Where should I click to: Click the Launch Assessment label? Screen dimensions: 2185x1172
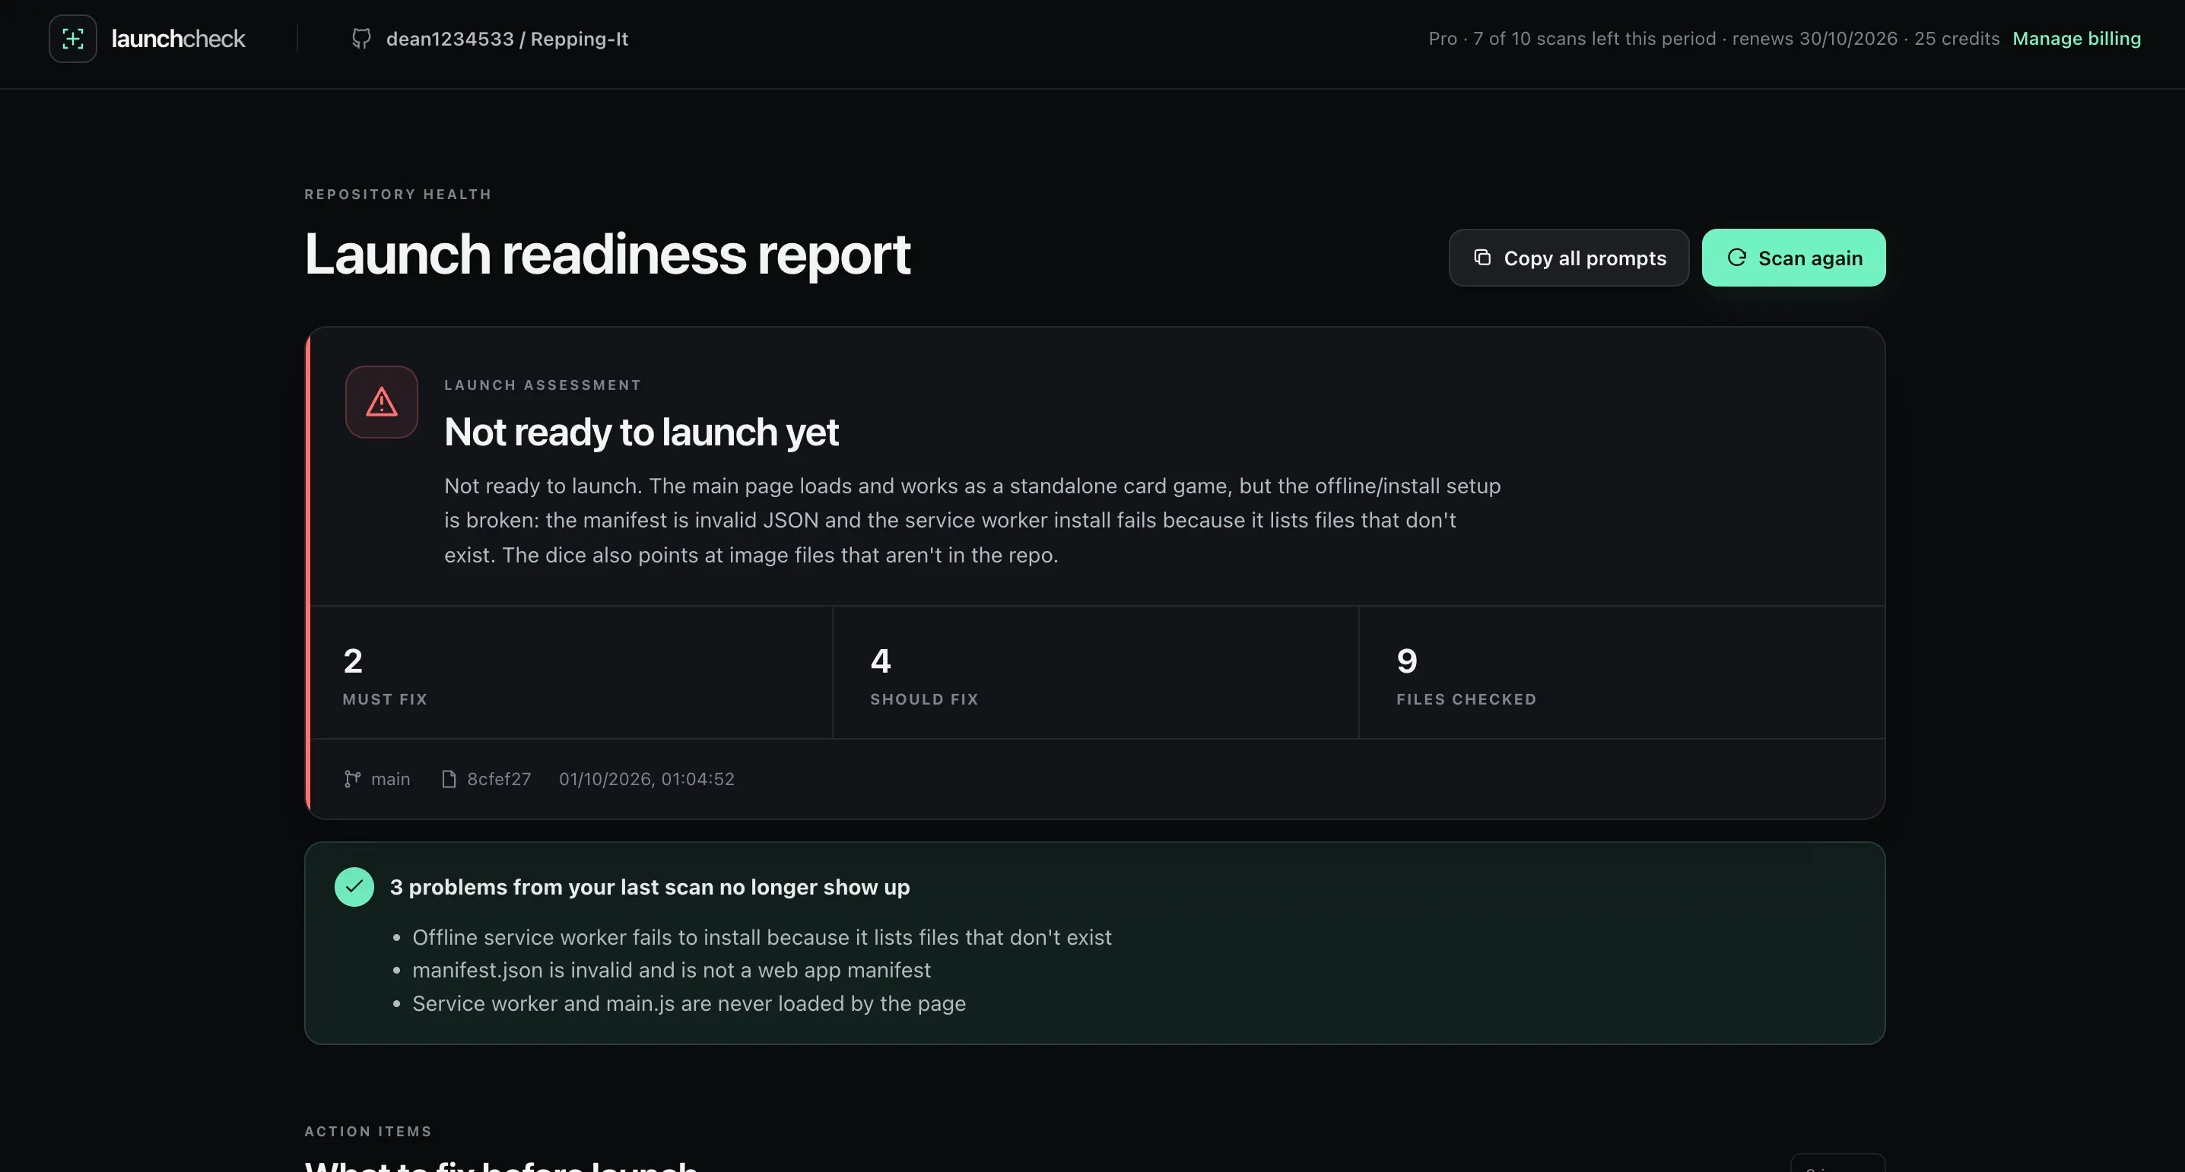point(543,385)
